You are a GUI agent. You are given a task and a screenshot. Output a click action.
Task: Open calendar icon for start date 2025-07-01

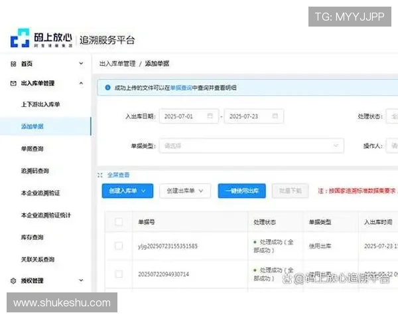210,116
